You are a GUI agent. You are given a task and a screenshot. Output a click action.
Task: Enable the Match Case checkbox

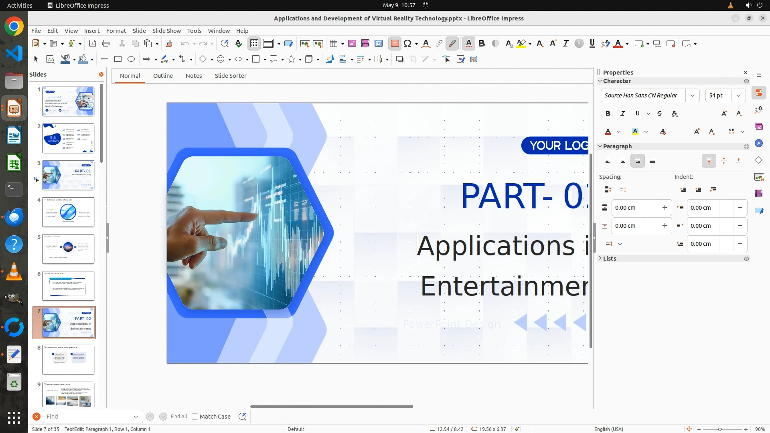pos(195,417)
